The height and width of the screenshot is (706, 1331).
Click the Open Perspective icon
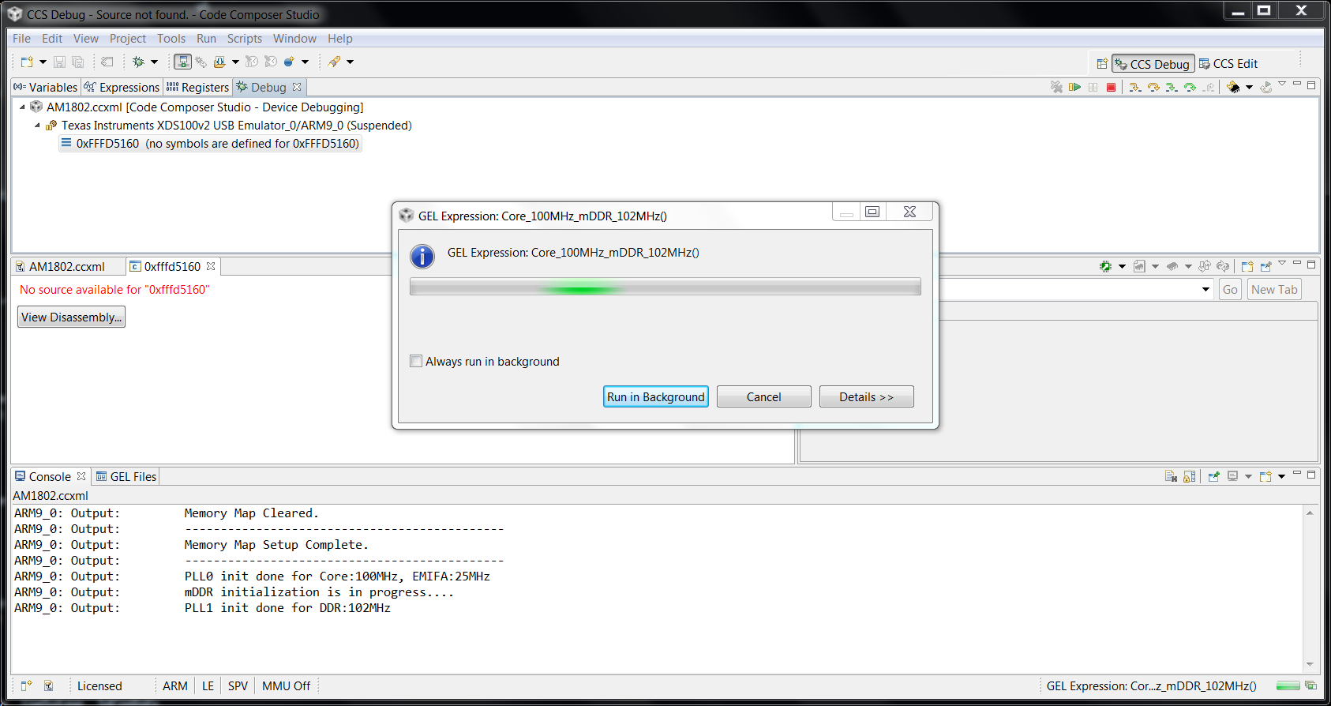(x=1102, y=64)
